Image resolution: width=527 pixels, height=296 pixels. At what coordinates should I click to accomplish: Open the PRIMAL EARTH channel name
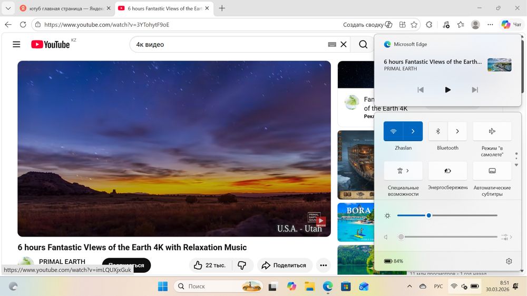point(62,261)
